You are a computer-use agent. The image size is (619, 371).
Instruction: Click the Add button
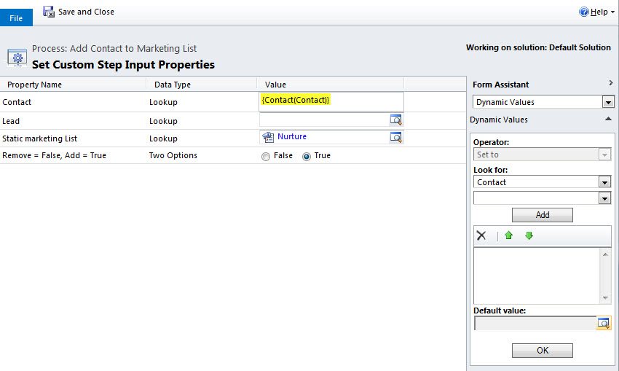coord(542,215)
